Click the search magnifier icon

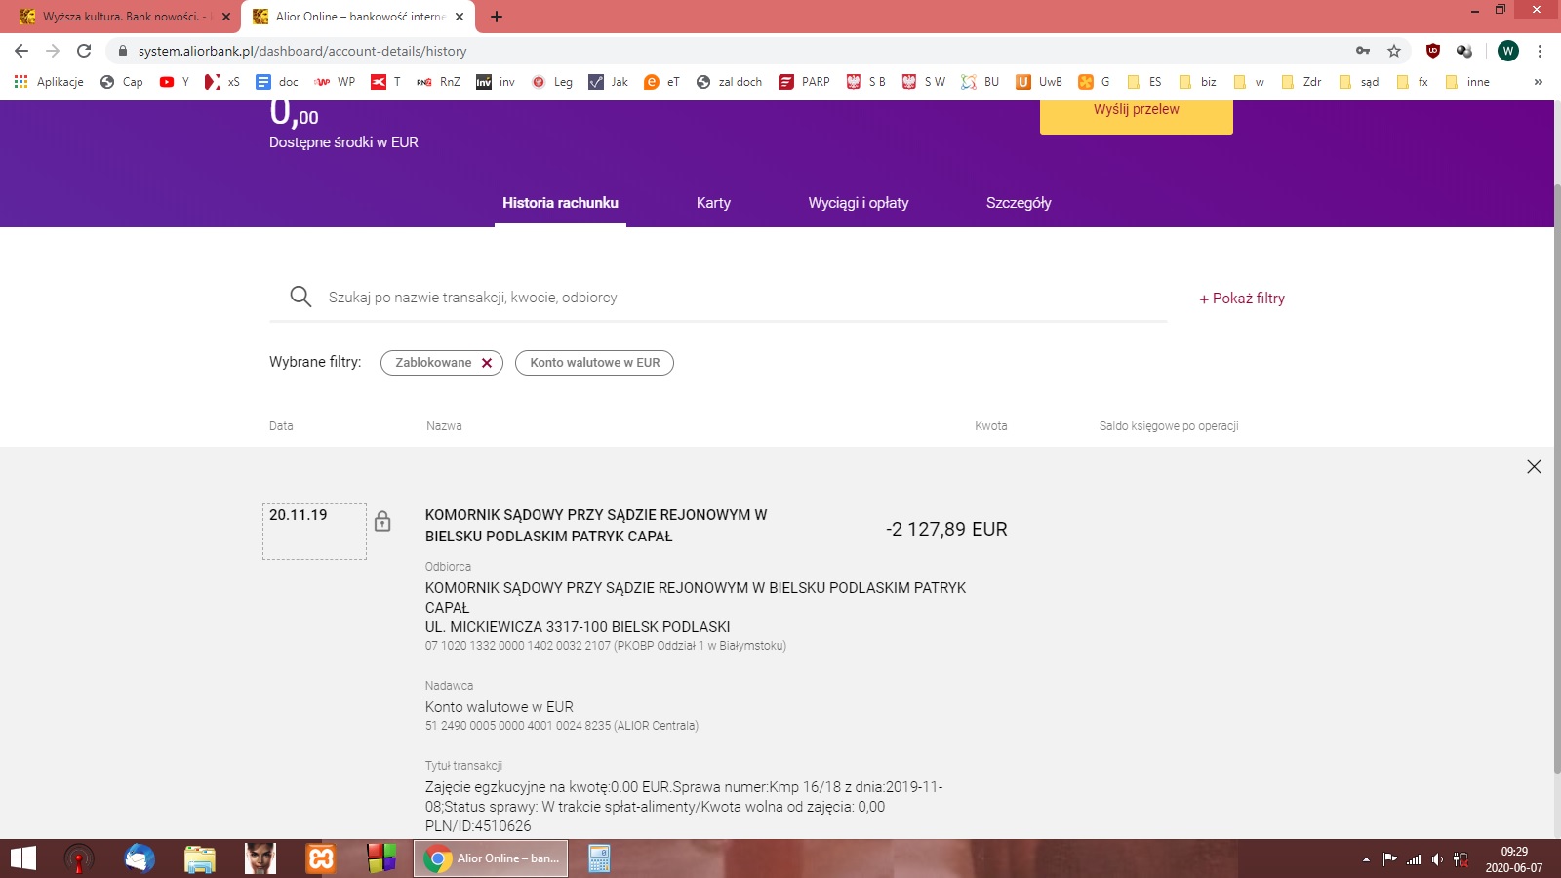300,297
